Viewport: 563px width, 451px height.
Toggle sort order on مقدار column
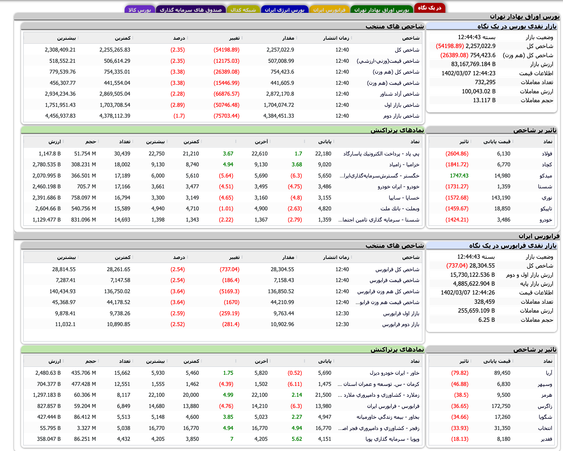pos(297,38)
